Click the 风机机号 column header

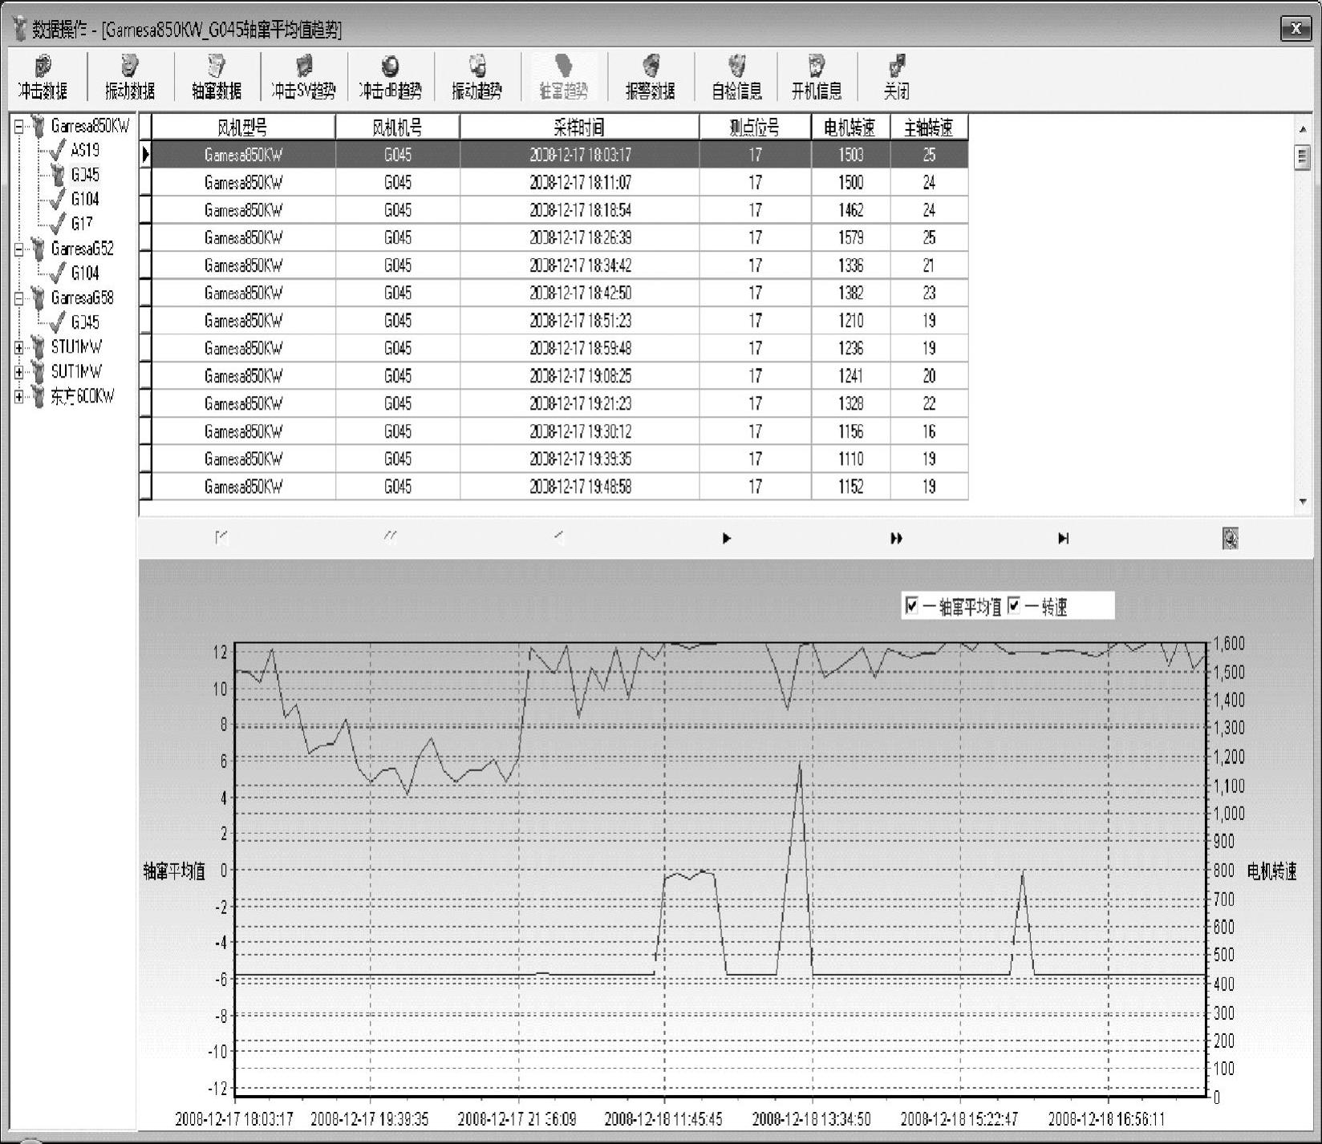[398, 127]
